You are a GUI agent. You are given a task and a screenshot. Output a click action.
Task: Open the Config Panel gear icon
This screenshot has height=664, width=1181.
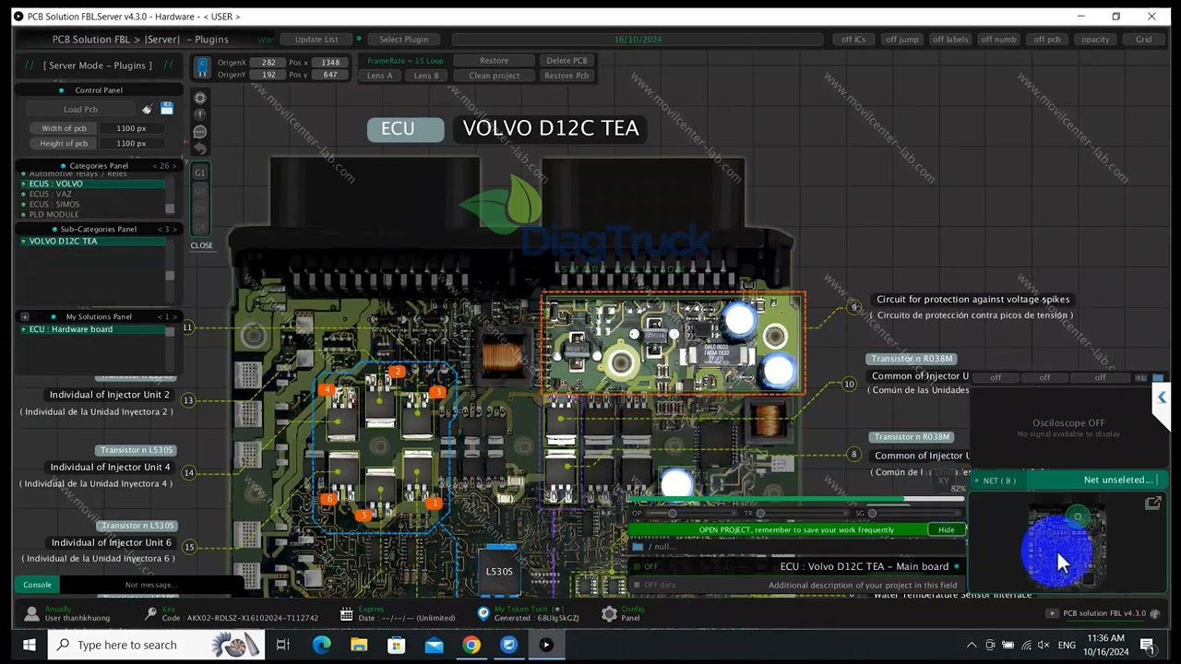(x=609, y=613)
